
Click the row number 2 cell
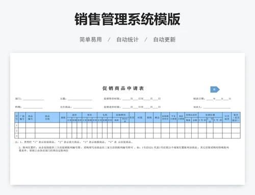tap(16, 131)
